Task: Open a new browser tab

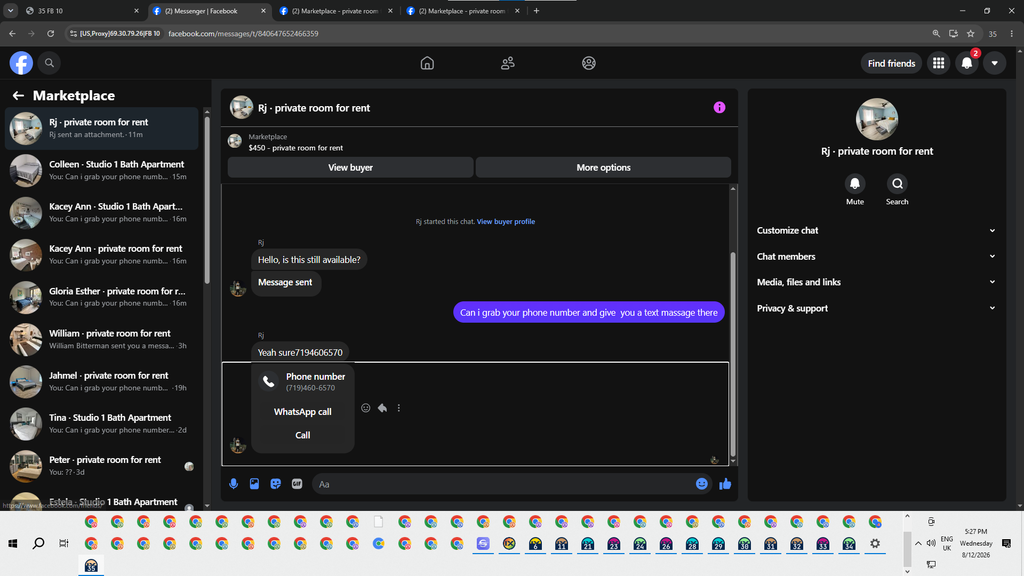Action: point(537,11)
